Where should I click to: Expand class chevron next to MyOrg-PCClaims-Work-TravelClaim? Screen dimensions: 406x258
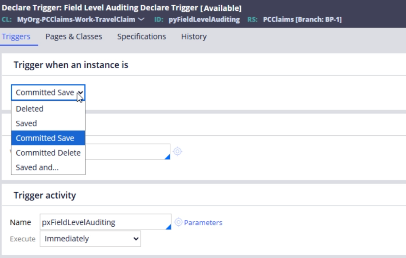tap(141, 19)
